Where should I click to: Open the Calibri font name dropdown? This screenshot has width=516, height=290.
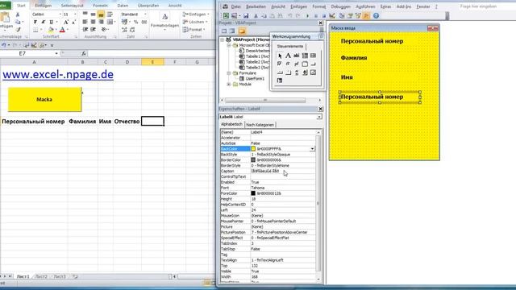pyautogui.click(x=60, y=14)
